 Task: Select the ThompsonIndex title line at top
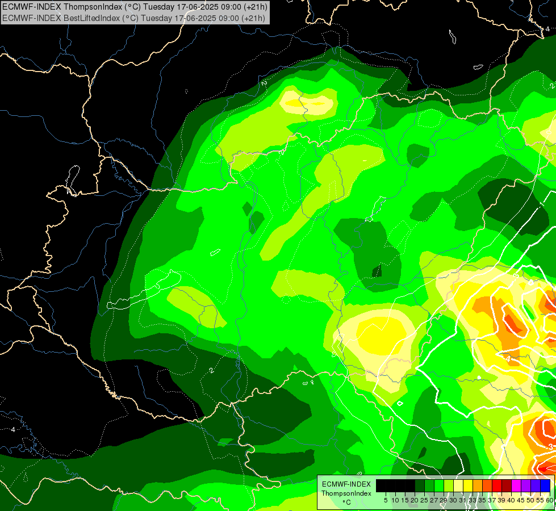click(135, 6)
